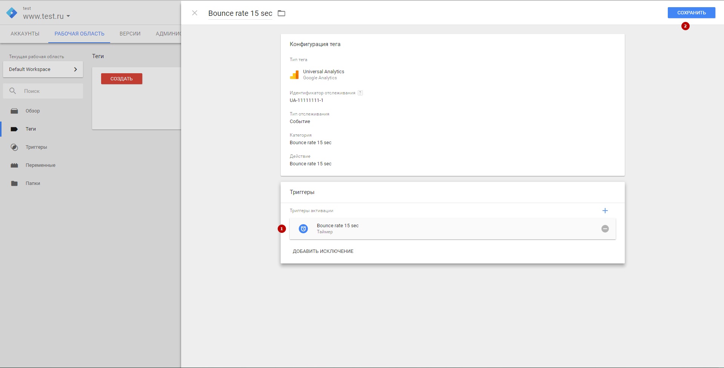Expand the Default Workspace selector
Viewport: 724px width, 368px height.
pos(43,69)
